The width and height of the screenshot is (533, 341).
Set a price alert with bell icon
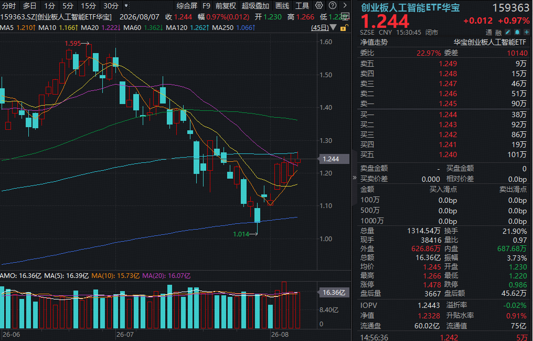tap(517, 32)
